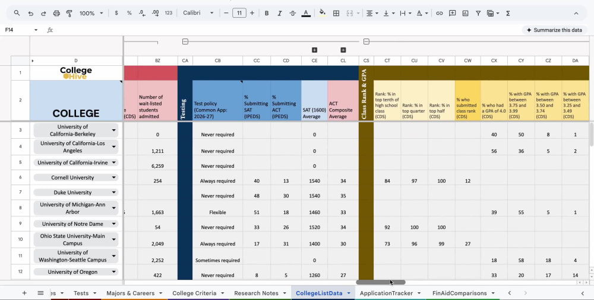This screenshot has width=594, height=300.
Task: Activate the paint format tool
Action: 69,13
